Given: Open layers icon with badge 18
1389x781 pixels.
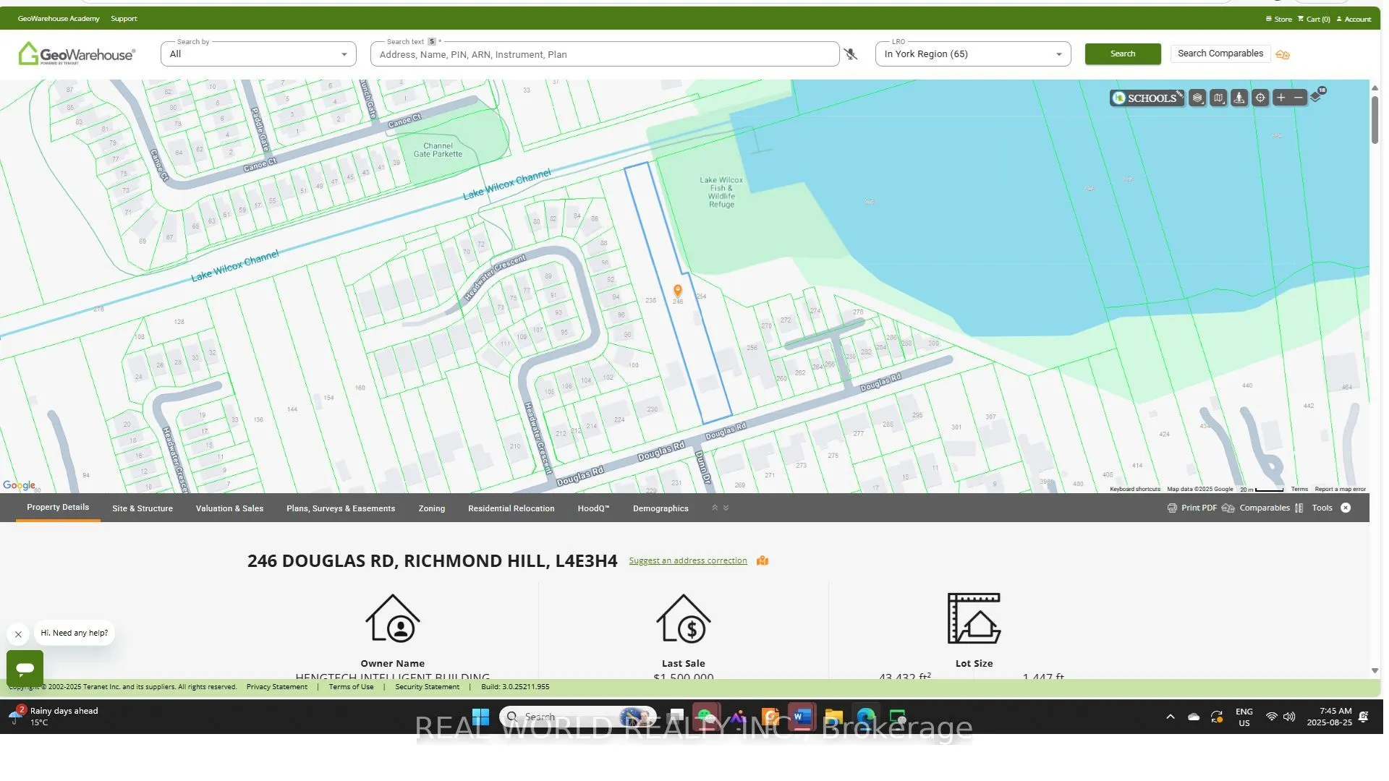Looking at the screenshot, I should click(x=1317, y=96).
